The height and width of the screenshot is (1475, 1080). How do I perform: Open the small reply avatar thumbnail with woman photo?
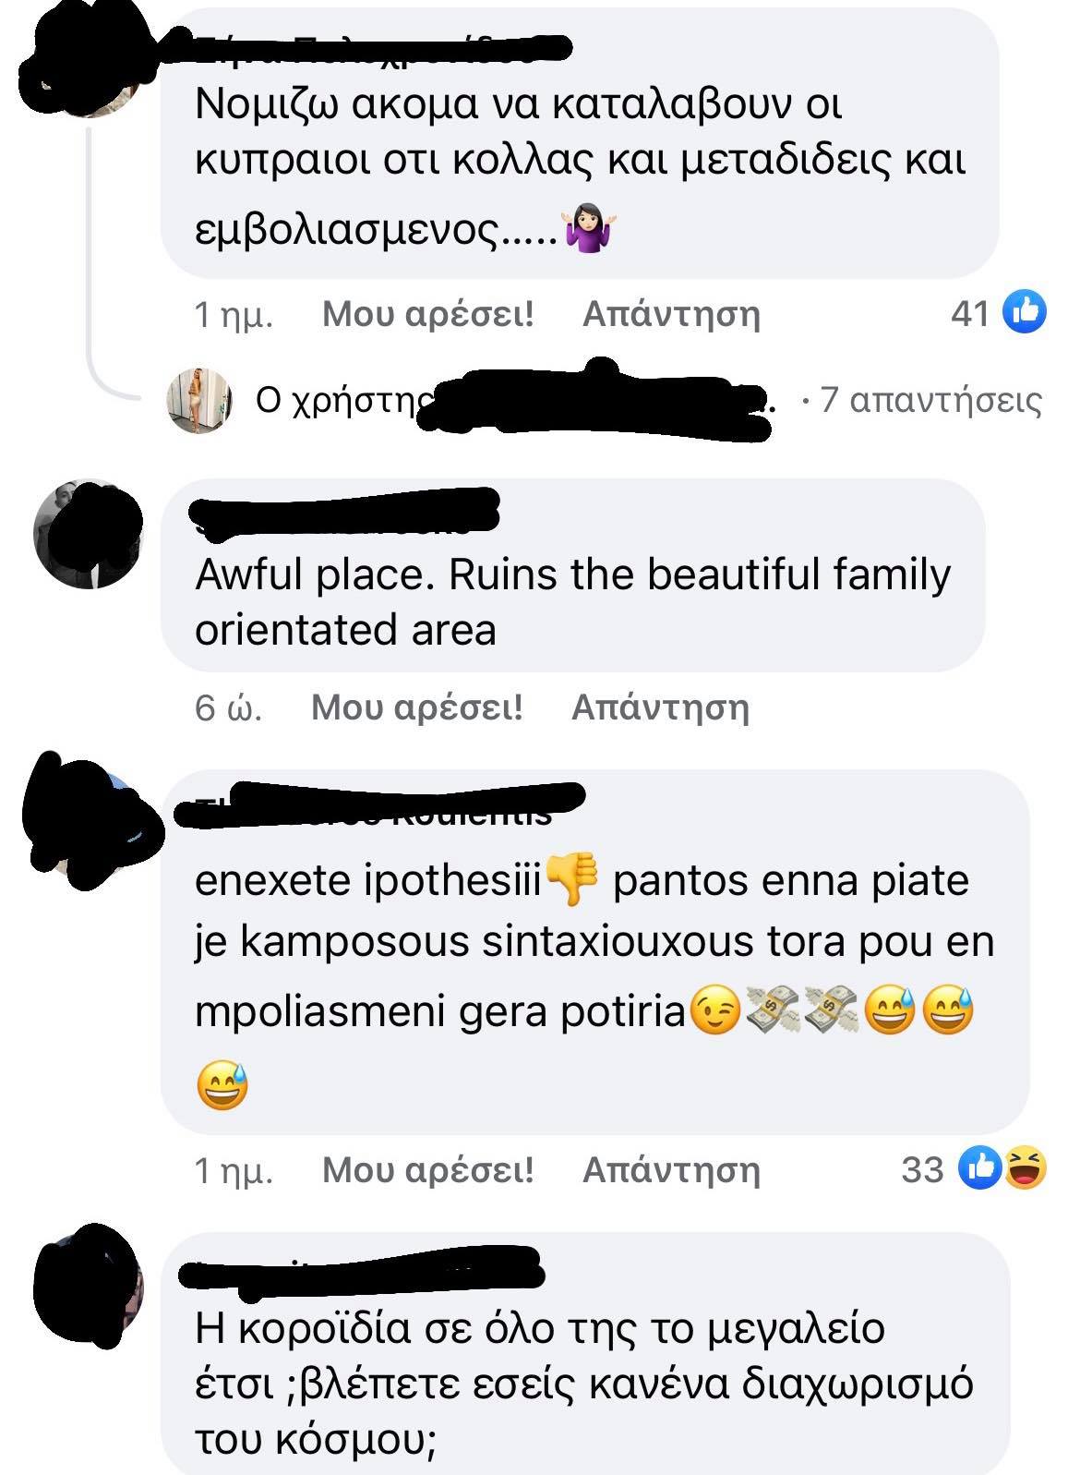tap(199, 400)
